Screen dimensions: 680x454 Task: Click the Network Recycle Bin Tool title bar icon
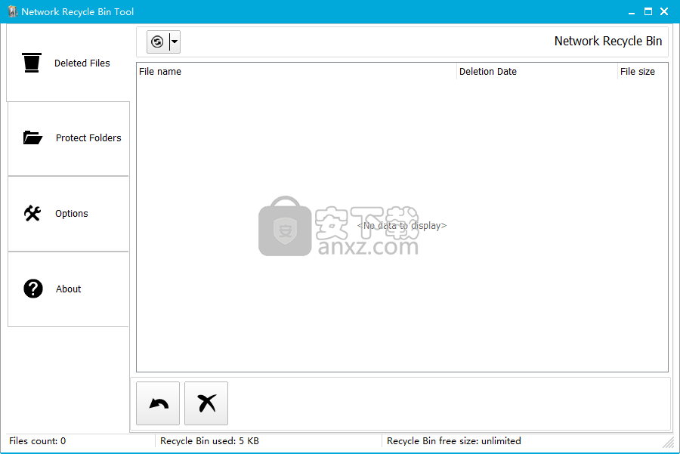13,11
